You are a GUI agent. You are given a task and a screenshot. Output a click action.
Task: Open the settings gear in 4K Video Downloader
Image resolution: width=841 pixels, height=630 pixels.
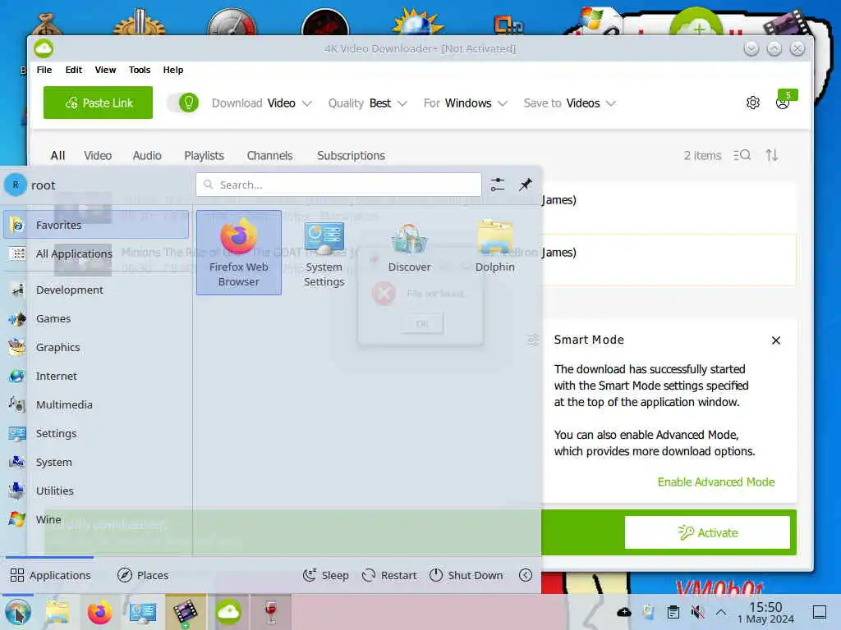(752, 103)
